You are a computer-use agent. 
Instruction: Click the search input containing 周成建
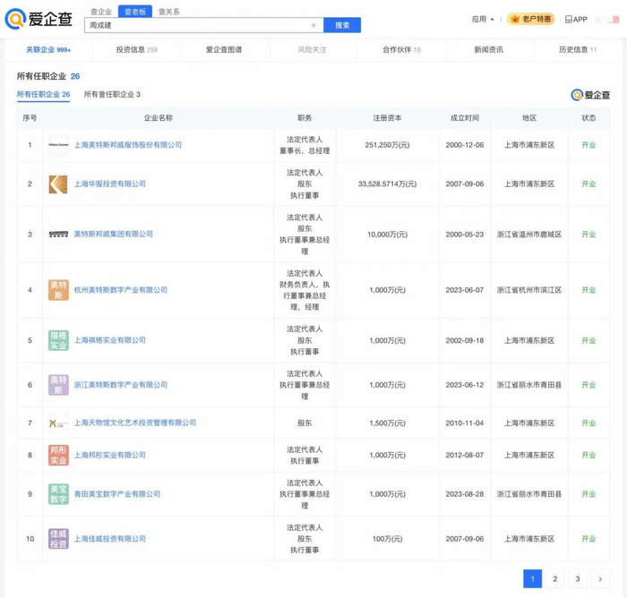point(197,25)
